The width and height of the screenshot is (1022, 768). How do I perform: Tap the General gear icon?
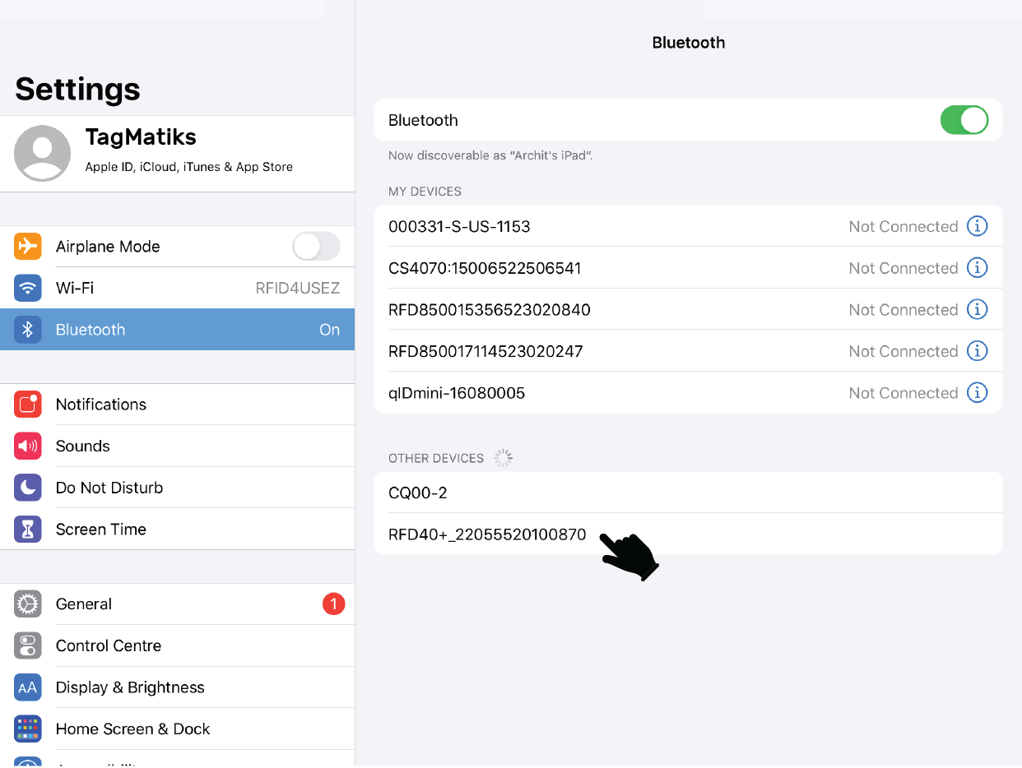pyautogui.click(x=28, y=604)
